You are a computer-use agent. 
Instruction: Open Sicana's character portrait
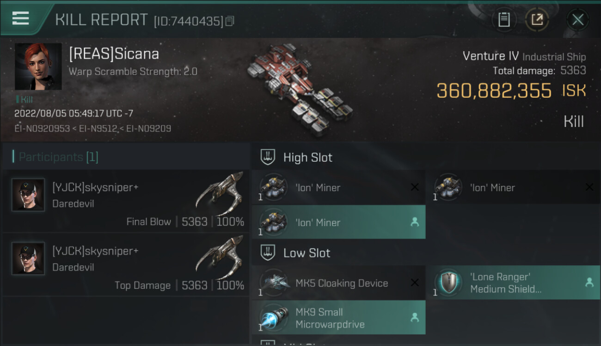(38, 66)
